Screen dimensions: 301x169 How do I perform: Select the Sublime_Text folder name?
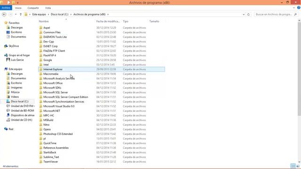pyautogui.click(x=51, y=157)
